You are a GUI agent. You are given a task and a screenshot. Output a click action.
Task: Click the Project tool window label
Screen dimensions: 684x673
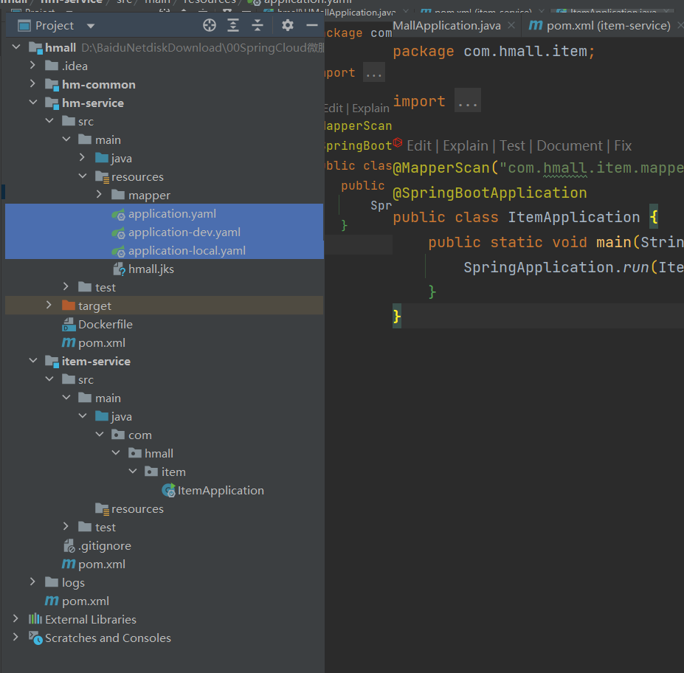(55, 26)
